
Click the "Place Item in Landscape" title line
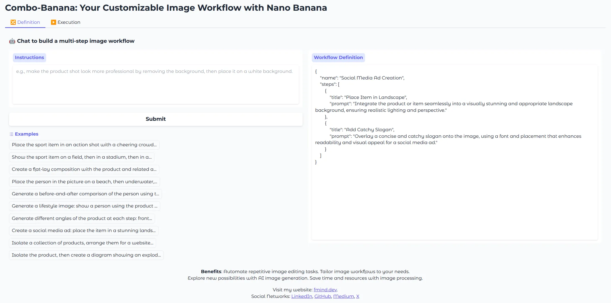[x=368, y=97]
